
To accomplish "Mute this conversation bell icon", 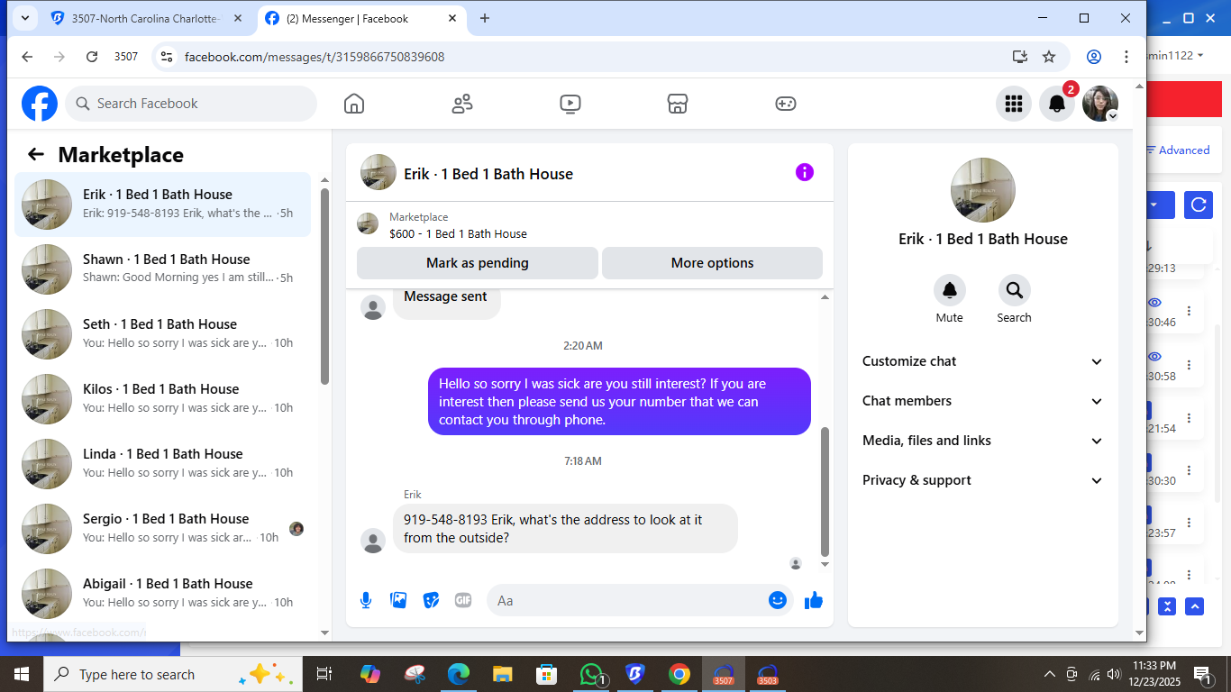I will (949, 290).
